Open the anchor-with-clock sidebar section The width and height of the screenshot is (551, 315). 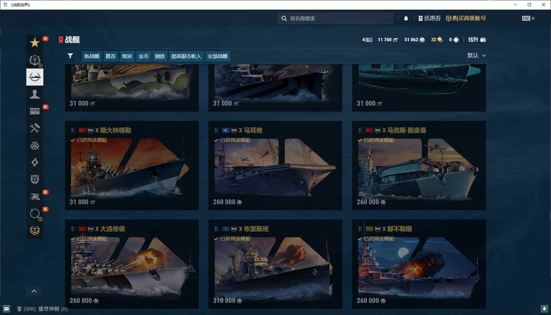tap(35, 60)
